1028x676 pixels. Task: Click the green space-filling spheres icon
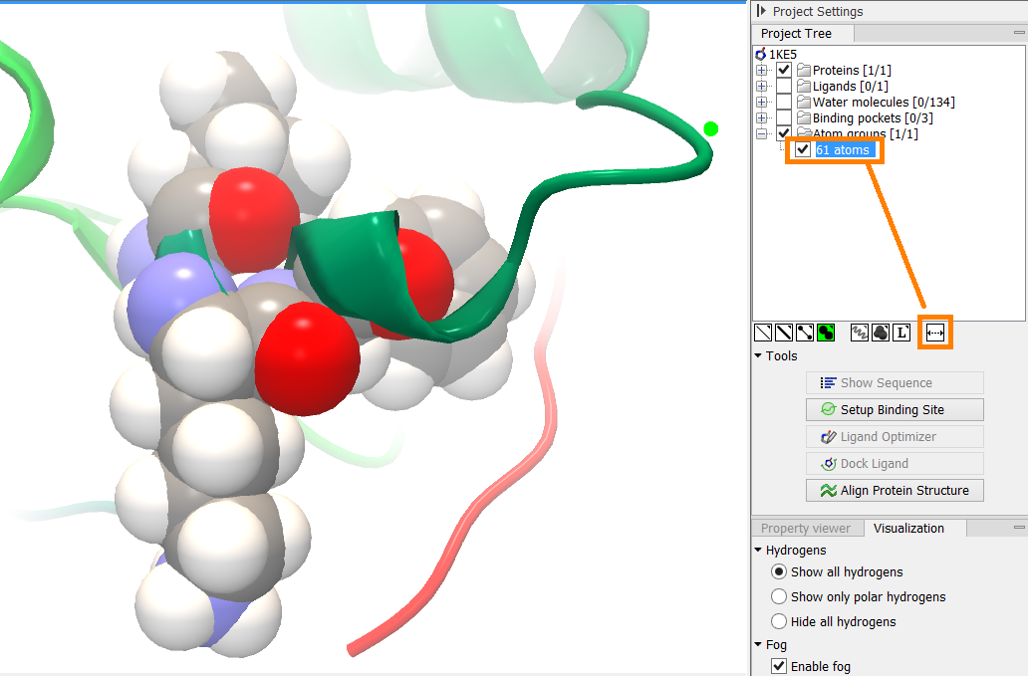click(826, 333)
